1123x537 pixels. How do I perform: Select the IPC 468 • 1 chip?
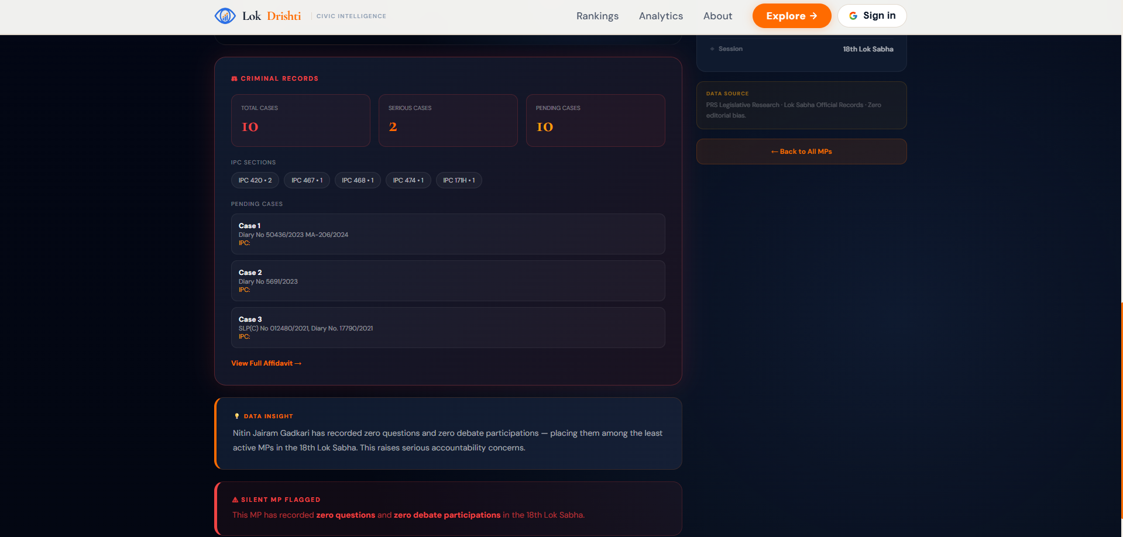pyautogui.click(x=358, y=180)
